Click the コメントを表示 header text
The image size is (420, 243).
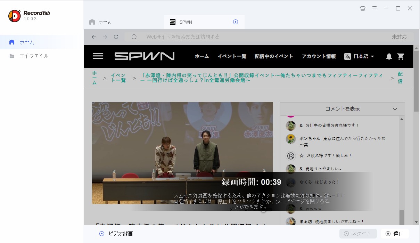click(342, 109)
